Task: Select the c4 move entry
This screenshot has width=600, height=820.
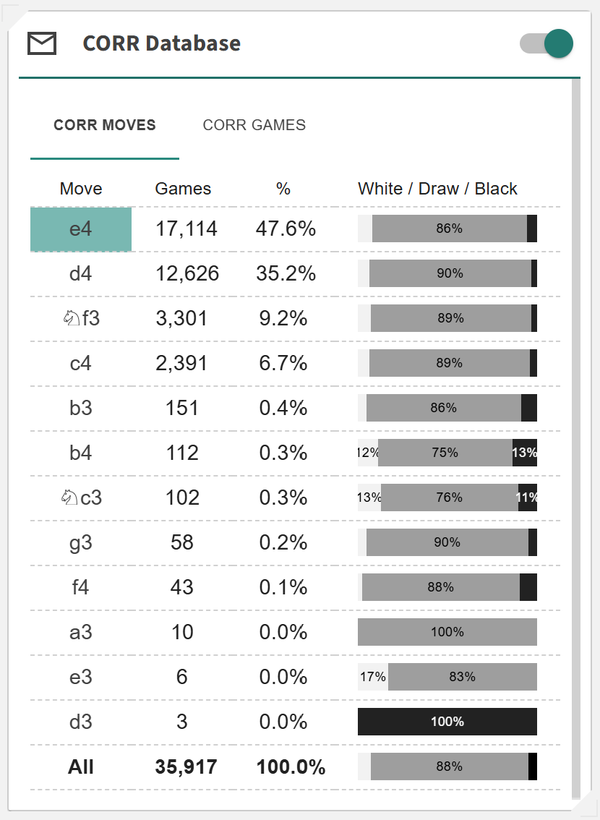Action: pyautogui.click(x=81, y=364)
